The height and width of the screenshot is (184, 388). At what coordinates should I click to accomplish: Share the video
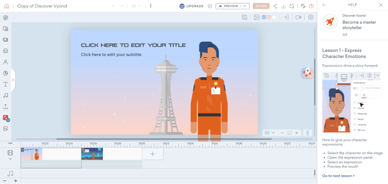tap(275, 6)
